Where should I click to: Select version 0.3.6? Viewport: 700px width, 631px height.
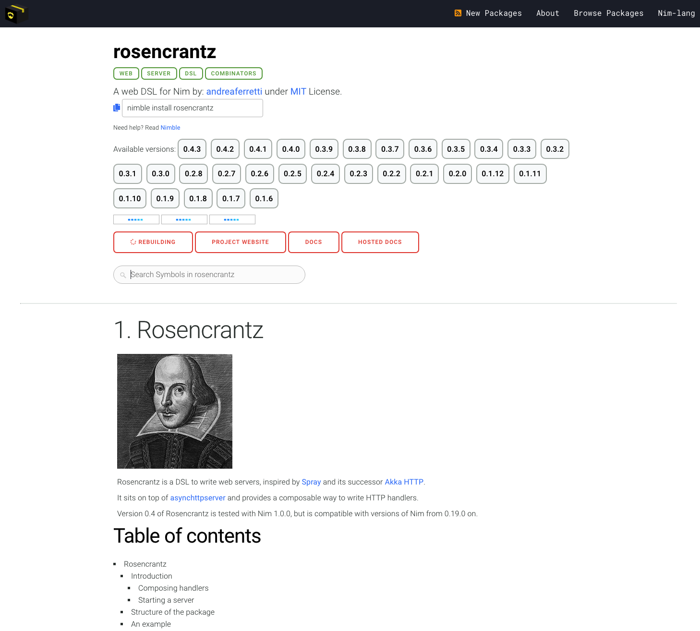point(423,149)
